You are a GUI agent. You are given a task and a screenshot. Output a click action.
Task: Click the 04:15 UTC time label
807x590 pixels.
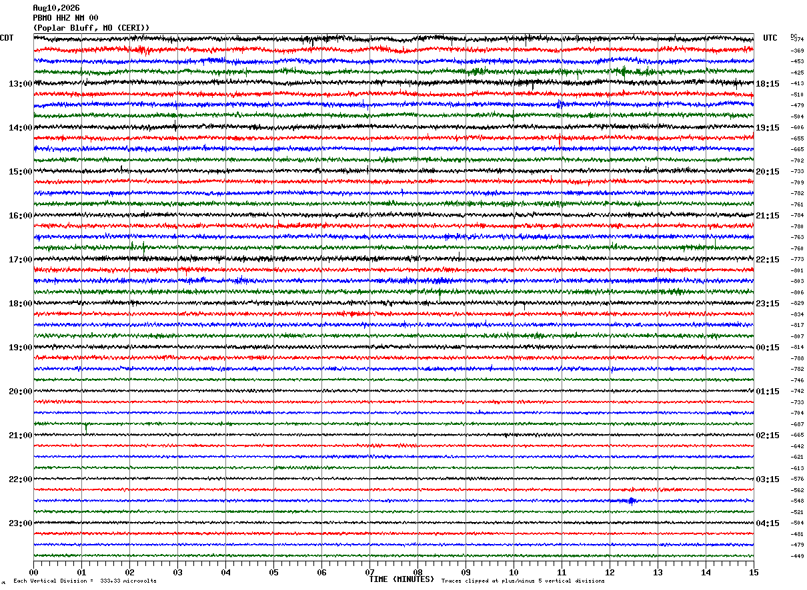pos(767,523)
